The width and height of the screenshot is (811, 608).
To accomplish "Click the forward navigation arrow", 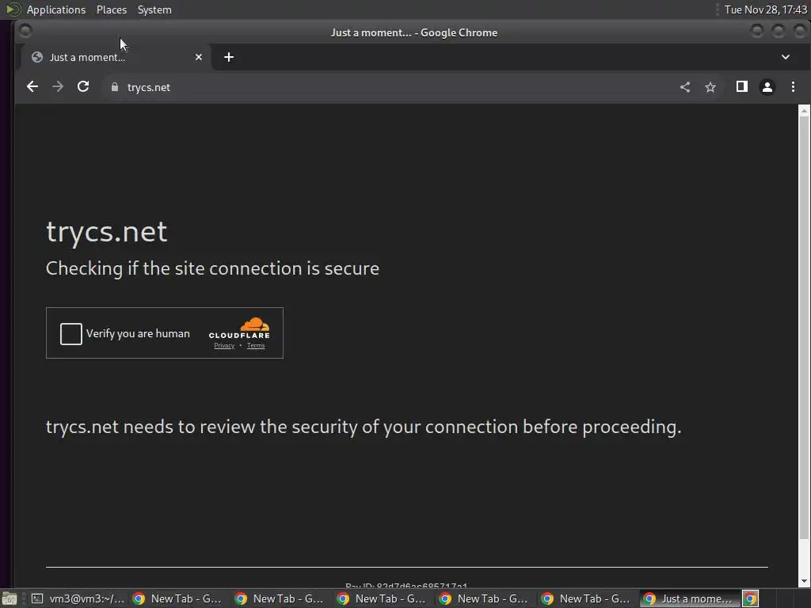I will tap(58, 87).
